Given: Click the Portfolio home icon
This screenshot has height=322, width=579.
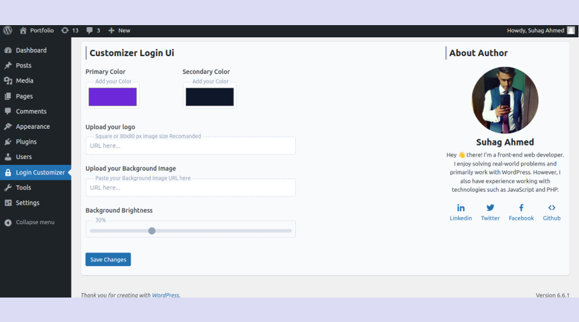Looking at the screenshot, I should tap(23, 30).
